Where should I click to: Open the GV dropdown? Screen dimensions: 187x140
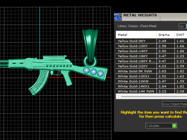[x=183, y=26]
